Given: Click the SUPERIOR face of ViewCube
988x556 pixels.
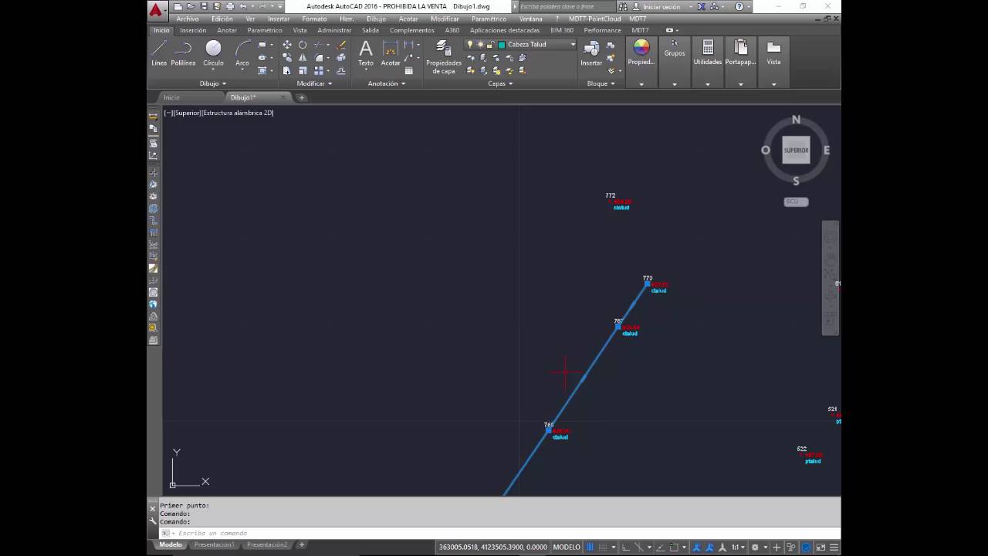Looking at the screenshot, I should [x=796, y=150].
